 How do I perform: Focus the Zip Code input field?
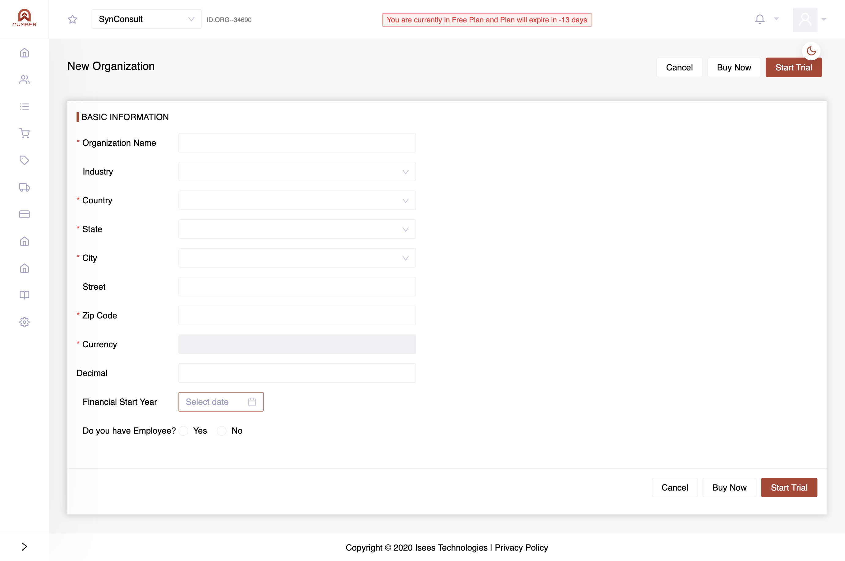click(x=297, y=315)
